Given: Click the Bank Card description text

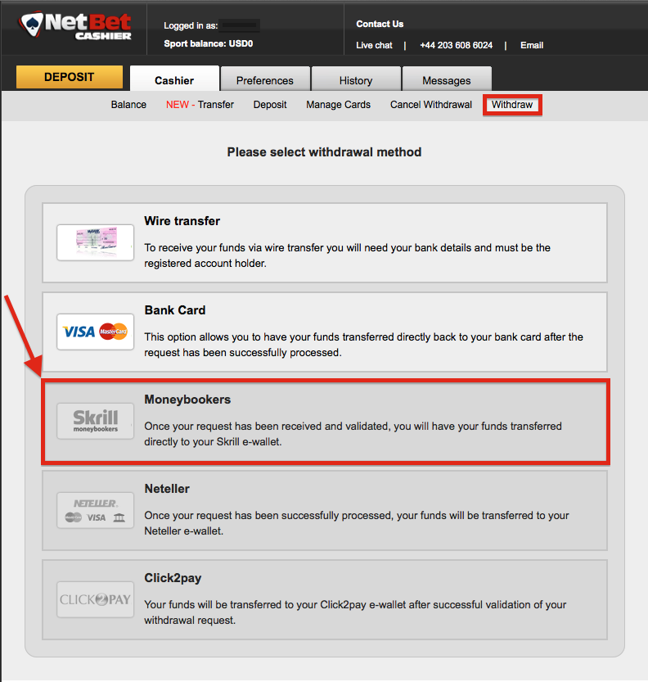Looking at the screenshot, I should pos(364,345).
